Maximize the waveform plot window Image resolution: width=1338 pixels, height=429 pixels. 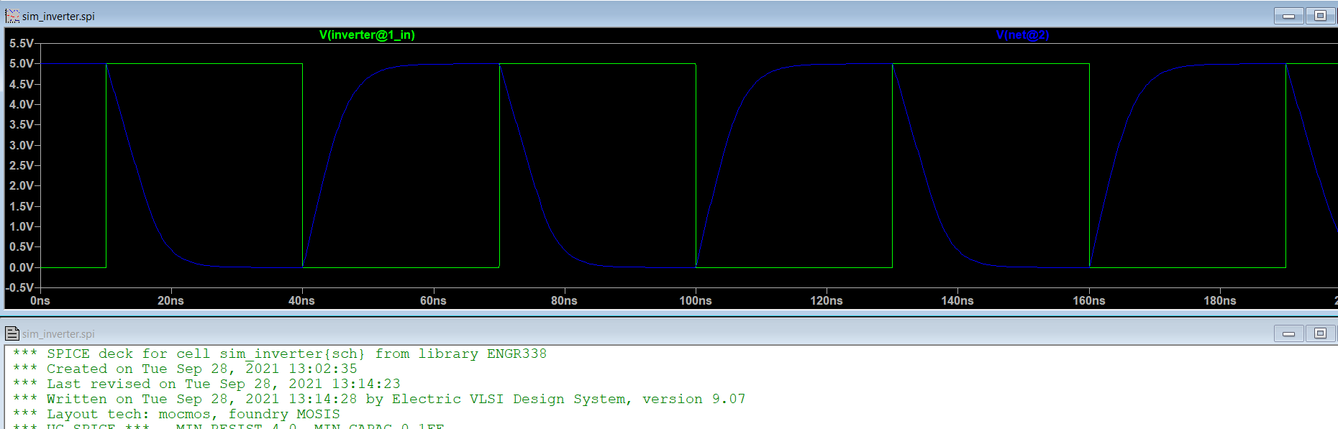[1320, 16]
